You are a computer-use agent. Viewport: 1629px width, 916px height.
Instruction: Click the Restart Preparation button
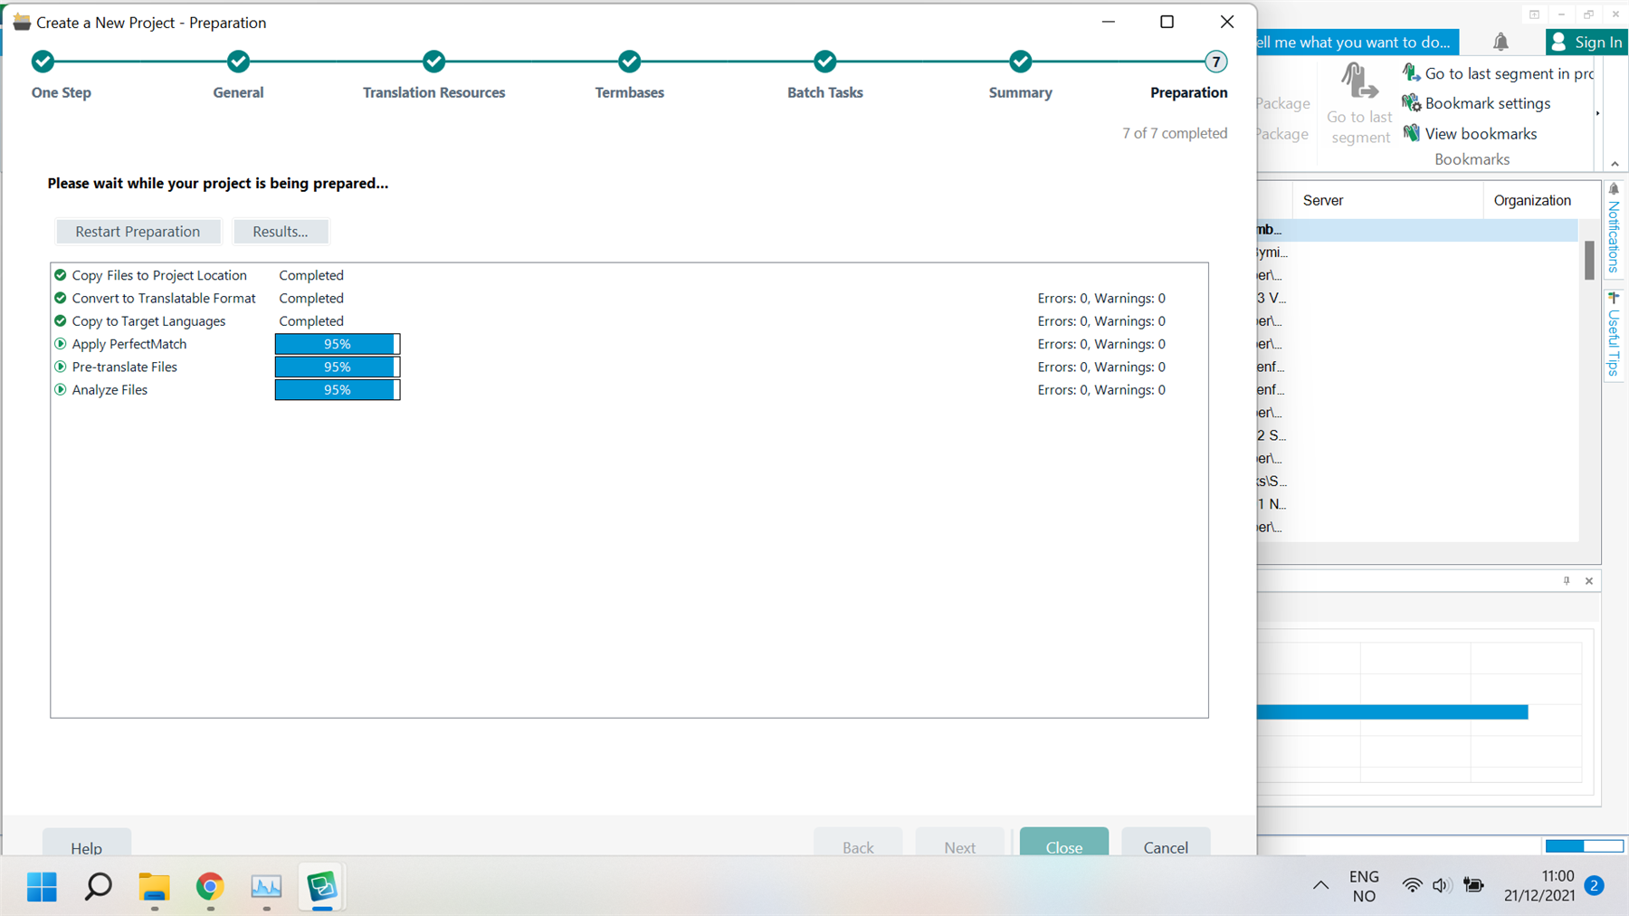(x=138, y=232)
